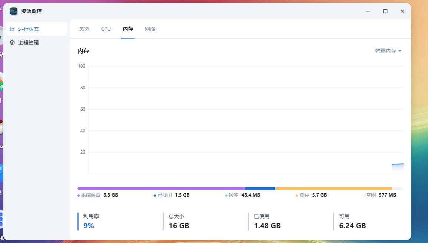
Task: Click the layers icon beside 进程管理
Action: (x=12, y=43)
